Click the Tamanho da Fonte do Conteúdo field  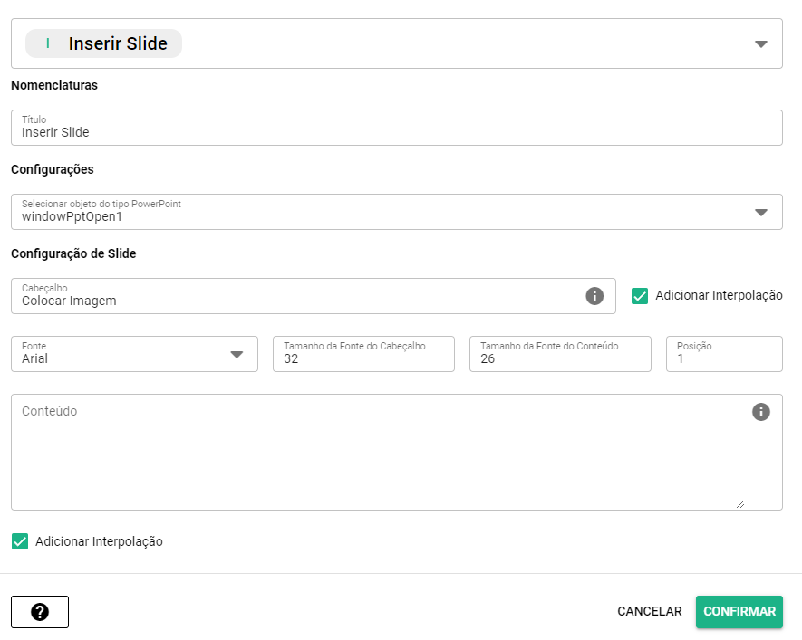[x=560, y=358]
